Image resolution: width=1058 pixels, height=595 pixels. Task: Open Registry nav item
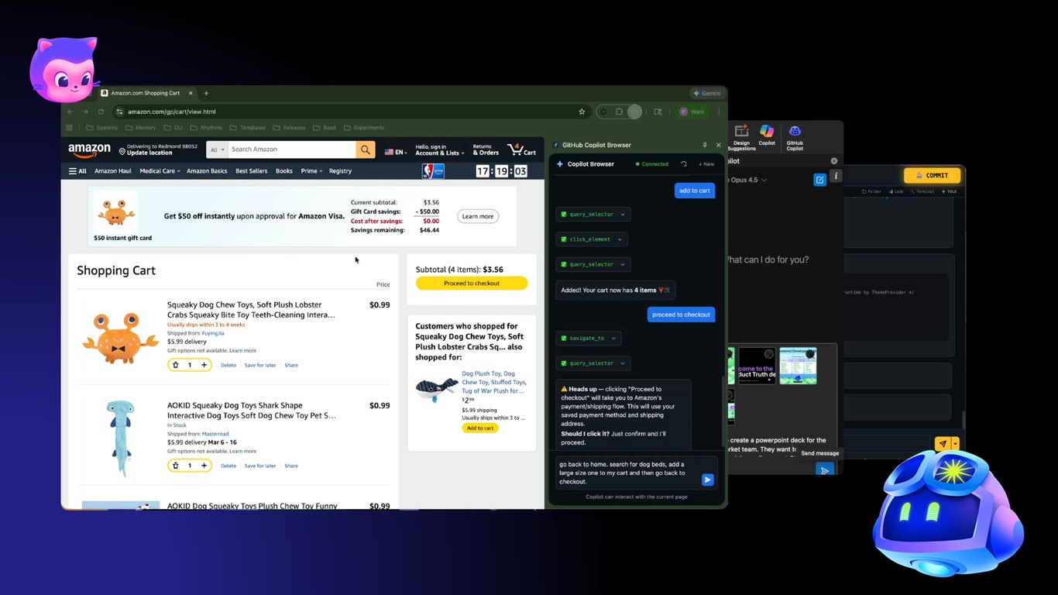pyautogui.click(x=340, y=171)
